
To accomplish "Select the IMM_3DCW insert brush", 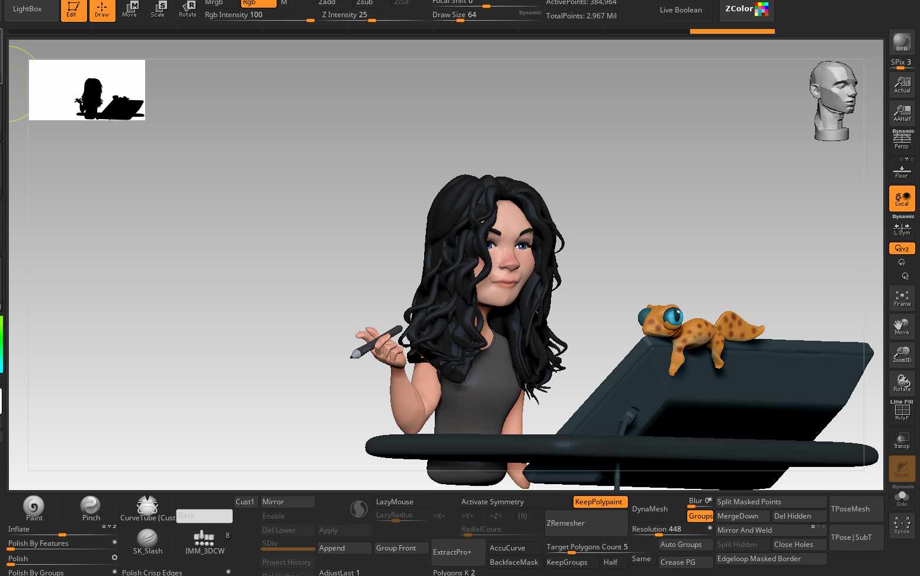I will 204,541.
